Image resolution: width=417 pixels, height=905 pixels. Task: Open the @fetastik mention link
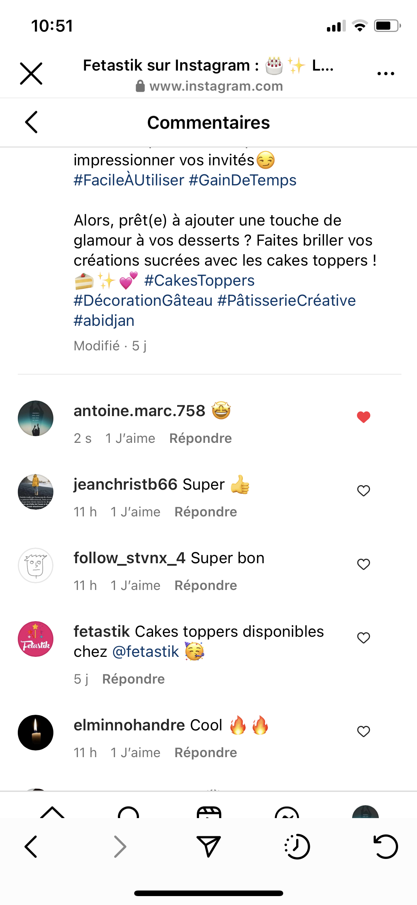click(x=146, y=652)
